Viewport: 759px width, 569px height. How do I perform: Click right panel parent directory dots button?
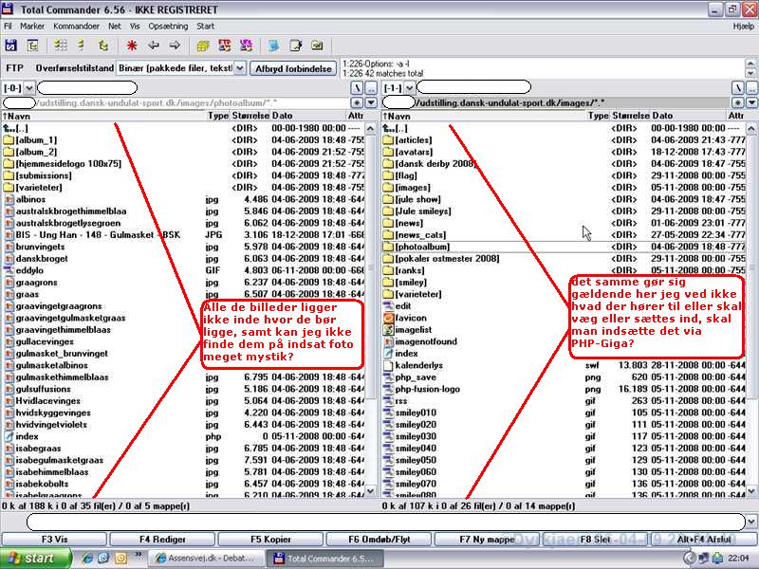pos(751,88)
